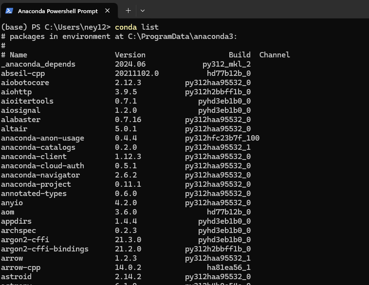
Task: Click the version '14.0.2' of arrow-cpp
Action: [128, 267]
